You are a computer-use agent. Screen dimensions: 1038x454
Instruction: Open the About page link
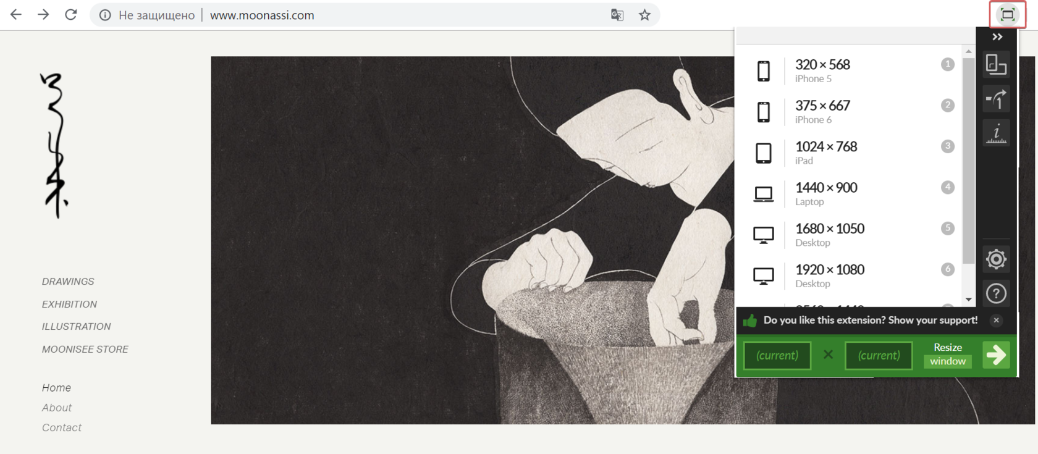[57, 408]
